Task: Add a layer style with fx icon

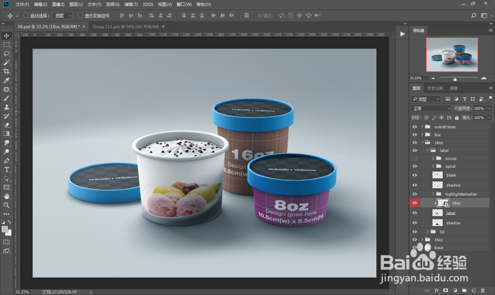Action: coord(437,290)
